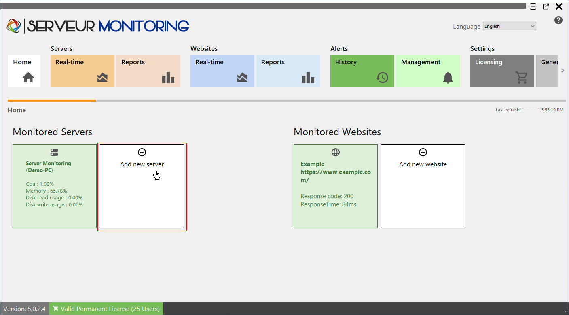Viewport: 569px width, 315px height.
Task: Pop out the window with external icon
Action: click(x=546, y=6)
